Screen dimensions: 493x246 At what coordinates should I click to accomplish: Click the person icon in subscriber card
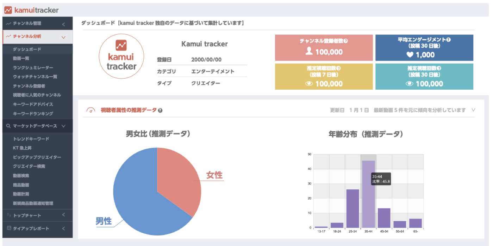309,51
